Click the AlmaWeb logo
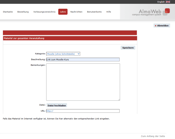This screenshot has width=175, height=139. pyautogui.click(x=151, y=12)
